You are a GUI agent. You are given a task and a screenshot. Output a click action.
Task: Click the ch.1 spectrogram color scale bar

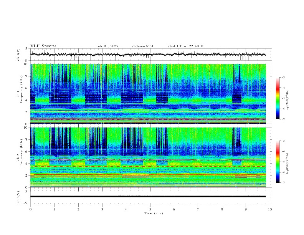click(x=278, y=98)
